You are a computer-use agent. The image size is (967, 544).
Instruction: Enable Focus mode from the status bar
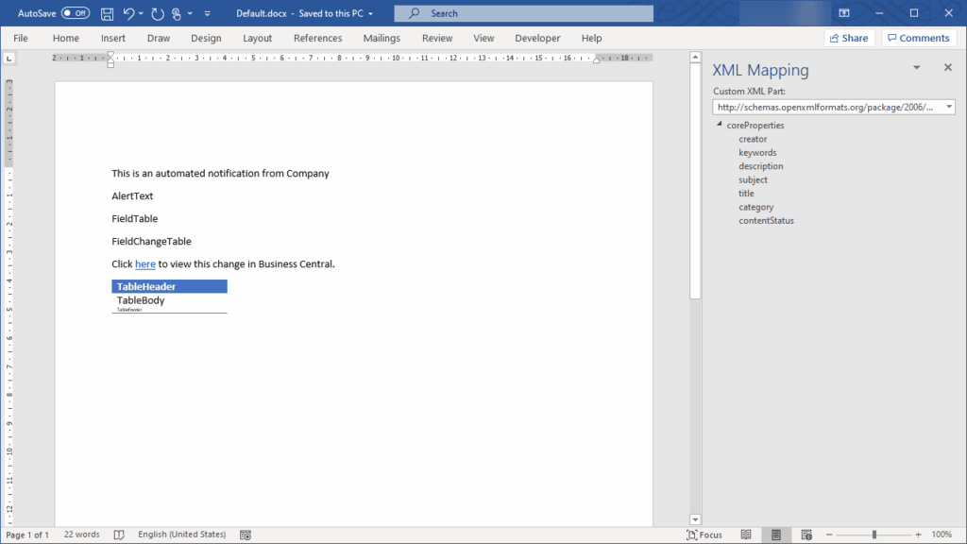click(x=704, y=534)
